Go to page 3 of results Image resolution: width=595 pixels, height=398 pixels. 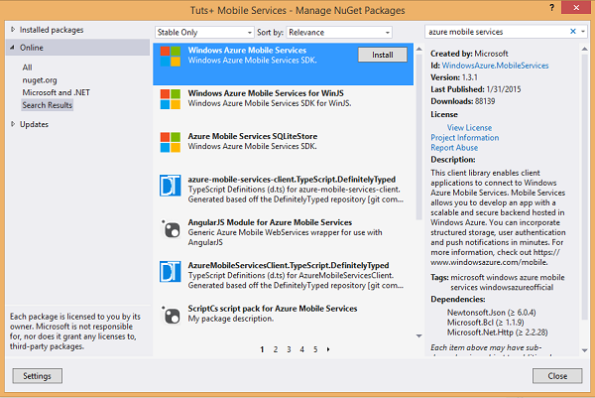coord(289,349)
